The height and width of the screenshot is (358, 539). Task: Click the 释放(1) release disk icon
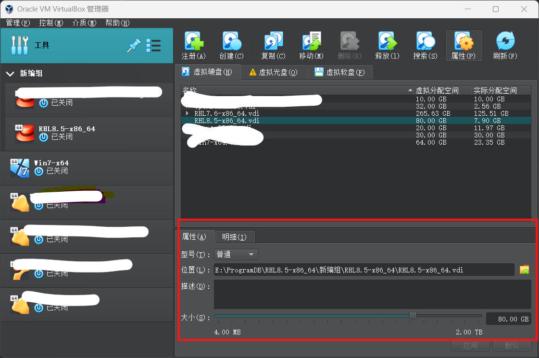[x=388, y=45]
